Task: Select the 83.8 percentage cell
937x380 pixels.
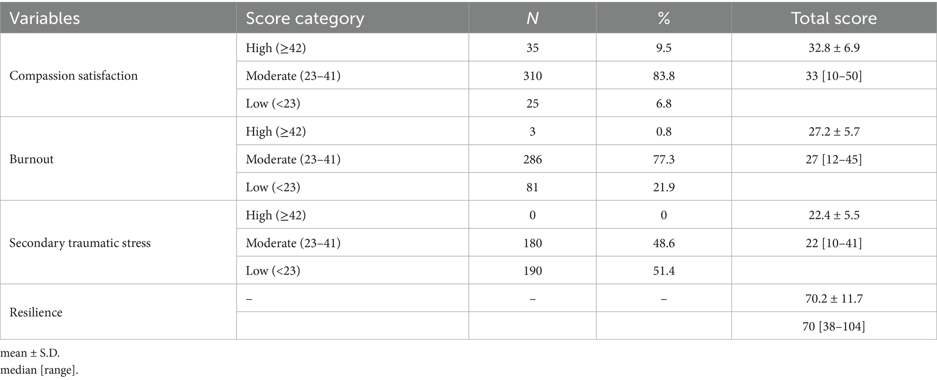Action: click(x=664, y=76)
